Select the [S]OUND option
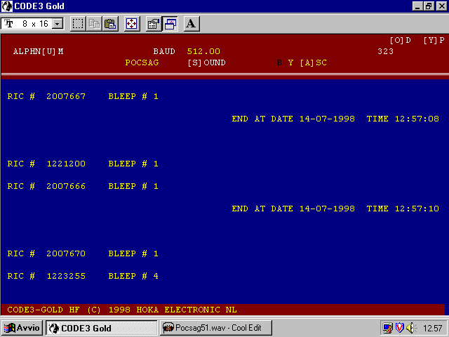The width and height of the screenshot is (449, 337). pos(206,62)
